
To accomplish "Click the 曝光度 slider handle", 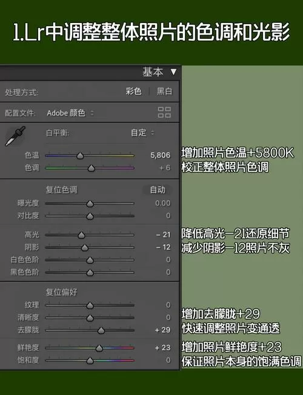I will point(90,204).
